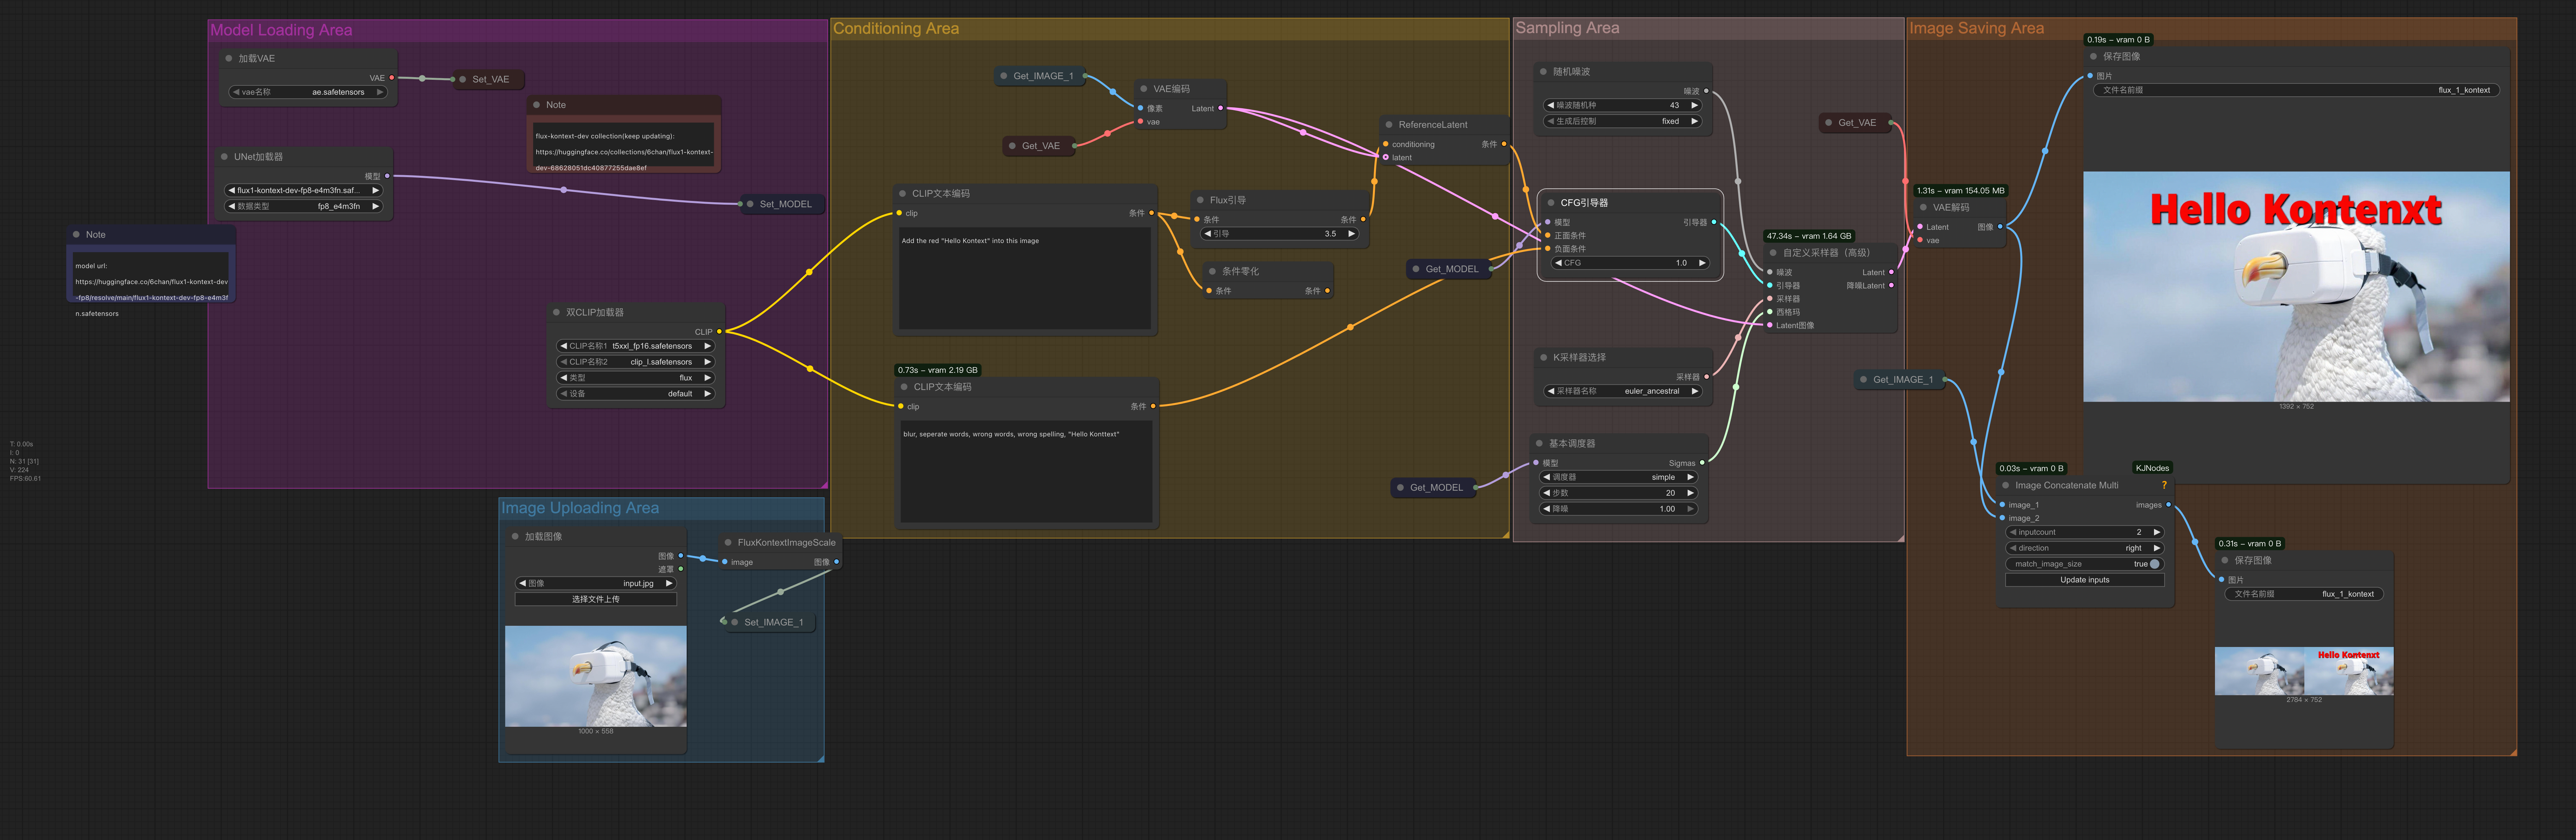Click the Get_MODEL node beside 基本调度器
Screen dimensions: 2576x840
[x=1434, y=488]
